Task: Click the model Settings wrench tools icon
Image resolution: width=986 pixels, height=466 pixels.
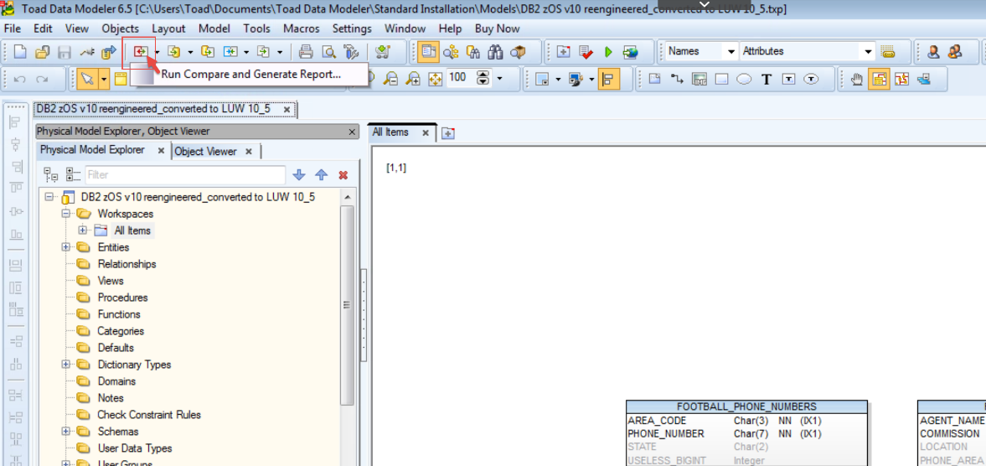Action: pos(350,52)
